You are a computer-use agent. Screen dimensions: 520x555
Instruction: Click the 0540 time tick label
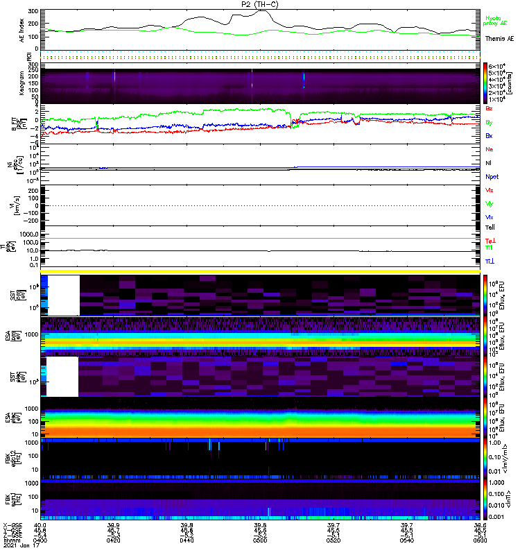click(x=407, y=540)
